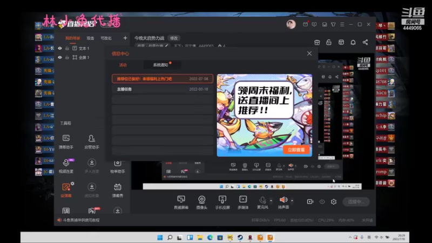Add 手机投屏 phone cast source
The width and height of the screenshot is (432, 243).
(x=222, y=202)
